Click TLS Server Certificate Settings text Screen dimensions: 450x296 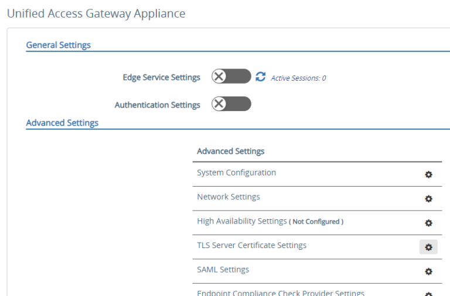251,245
